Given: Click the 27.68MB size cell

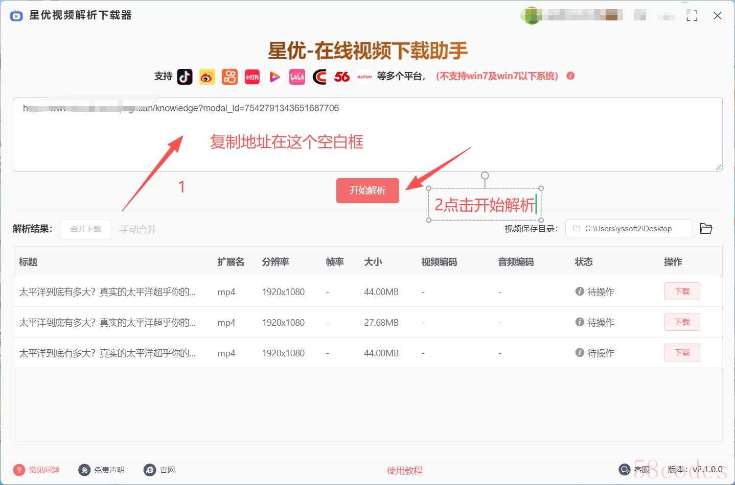Looking at the screenshot, I should click(x=381, y=322).
